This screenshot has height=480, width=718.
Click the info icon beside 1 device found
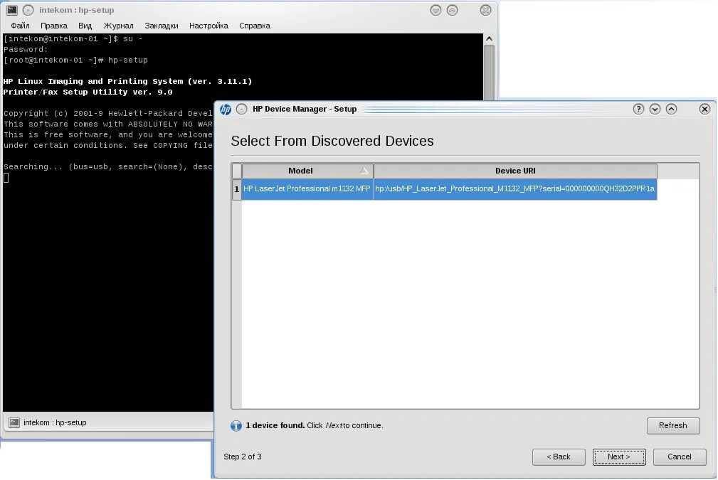pos(236,426)
